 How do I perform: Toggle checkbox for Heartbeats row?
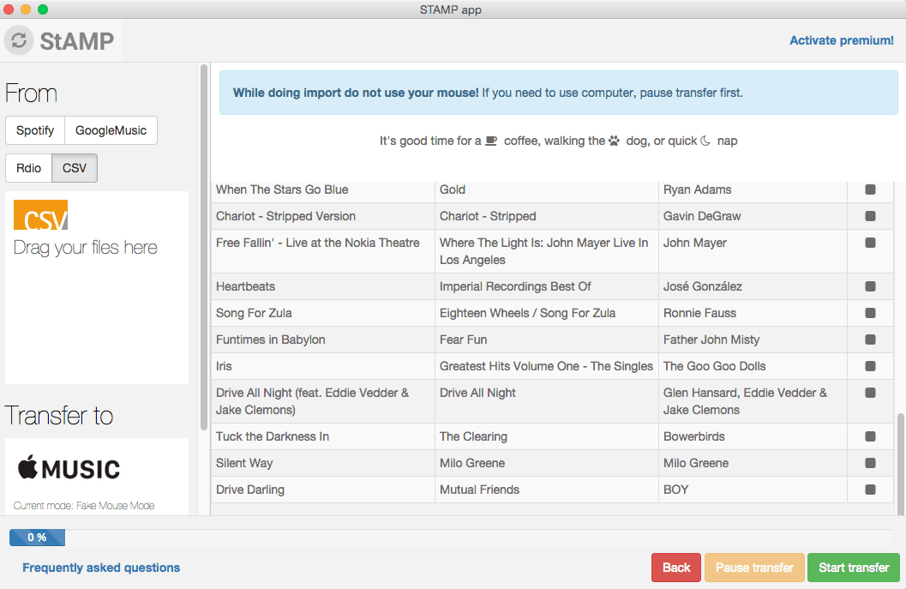[870, 286]
